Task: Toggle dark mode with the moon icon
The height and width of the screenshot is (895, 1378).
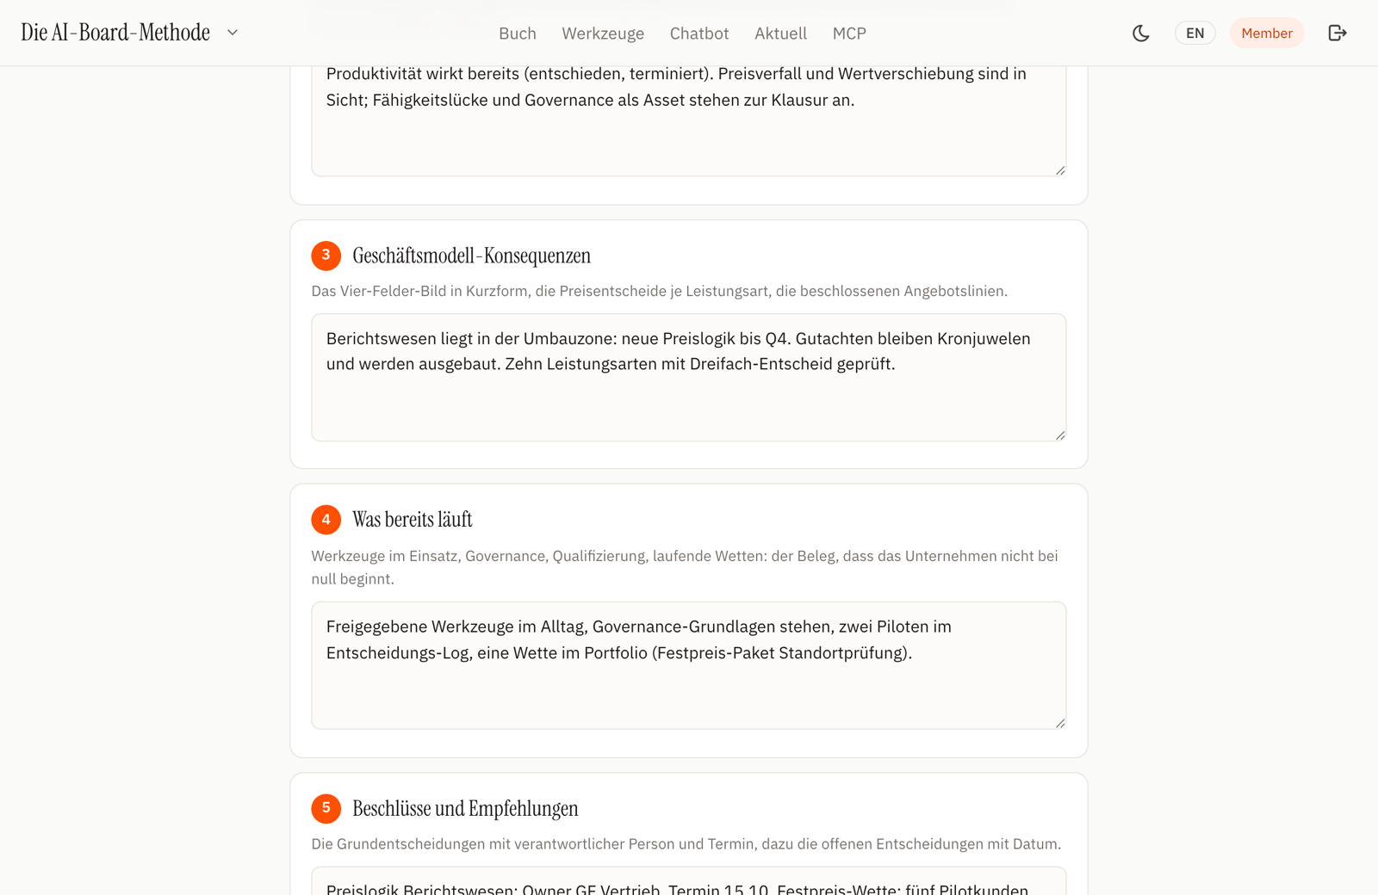Action: point(1140,33)
